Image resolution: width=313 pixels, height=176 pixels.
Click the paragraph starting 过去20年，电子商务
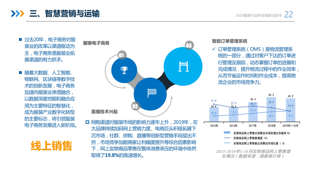50,49
